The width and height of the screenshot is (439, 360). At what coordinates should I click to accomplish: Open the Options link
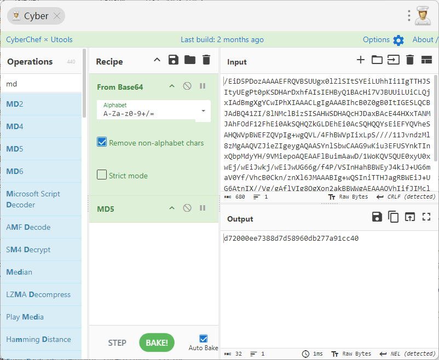pyautogui.click(x=376, y=40)
